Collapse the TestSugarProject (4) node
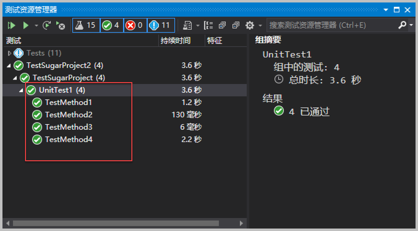418x231 pixels. 15,78
